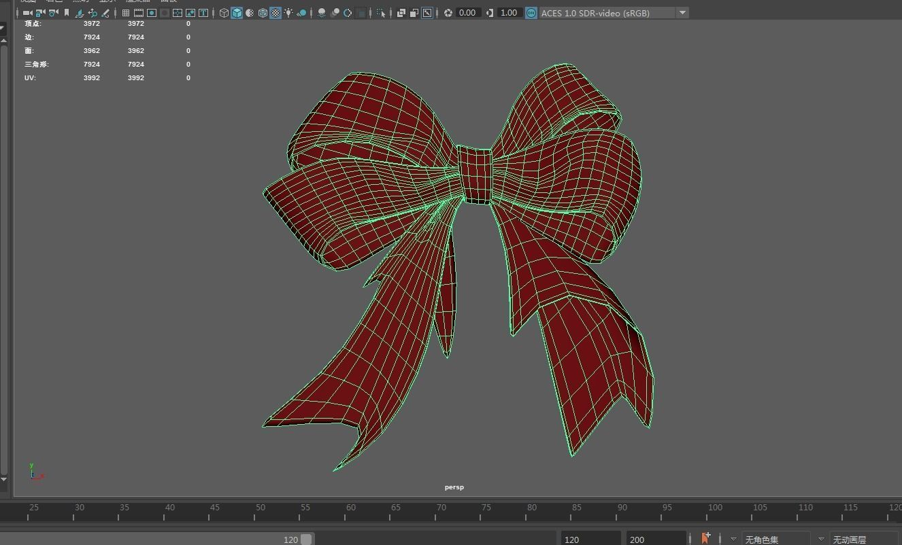Click the left toolbox scroll-up arrow
This screenshot has width=902, height=545.
point(3,40)
